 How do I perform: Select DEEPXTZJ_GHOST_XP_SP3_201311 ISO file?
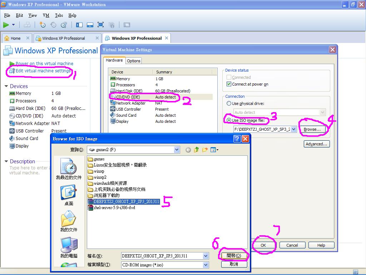123,202
